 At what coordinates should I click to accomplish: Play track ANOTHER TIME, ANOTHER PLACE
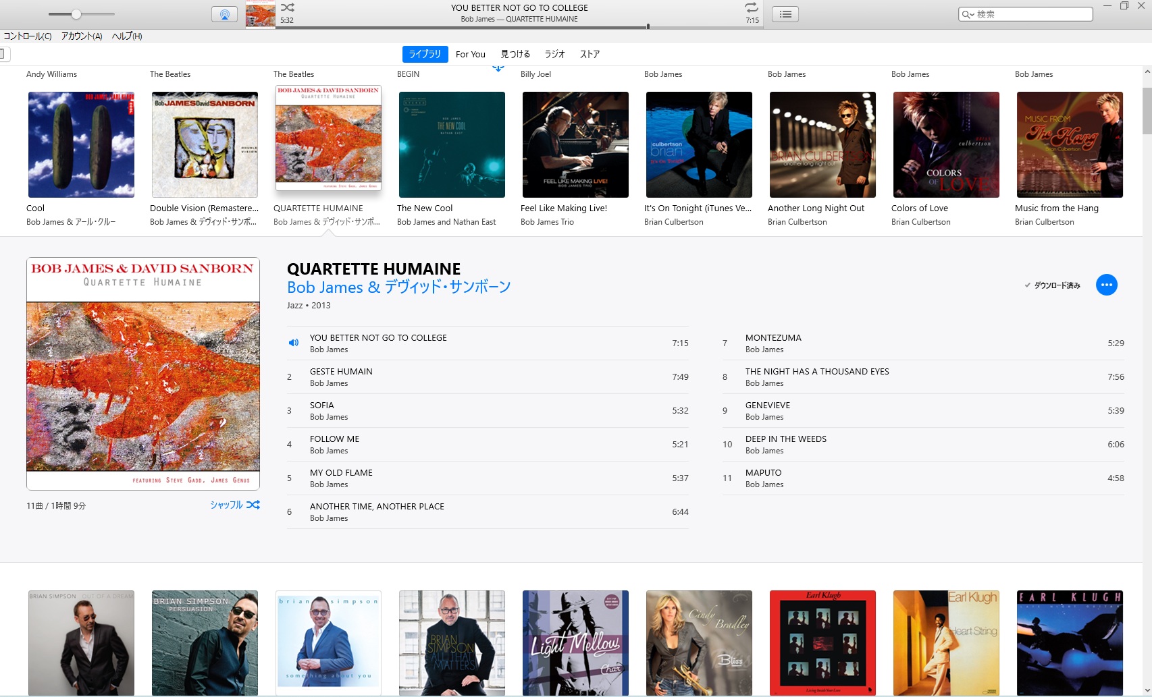[x=488, y=511]
